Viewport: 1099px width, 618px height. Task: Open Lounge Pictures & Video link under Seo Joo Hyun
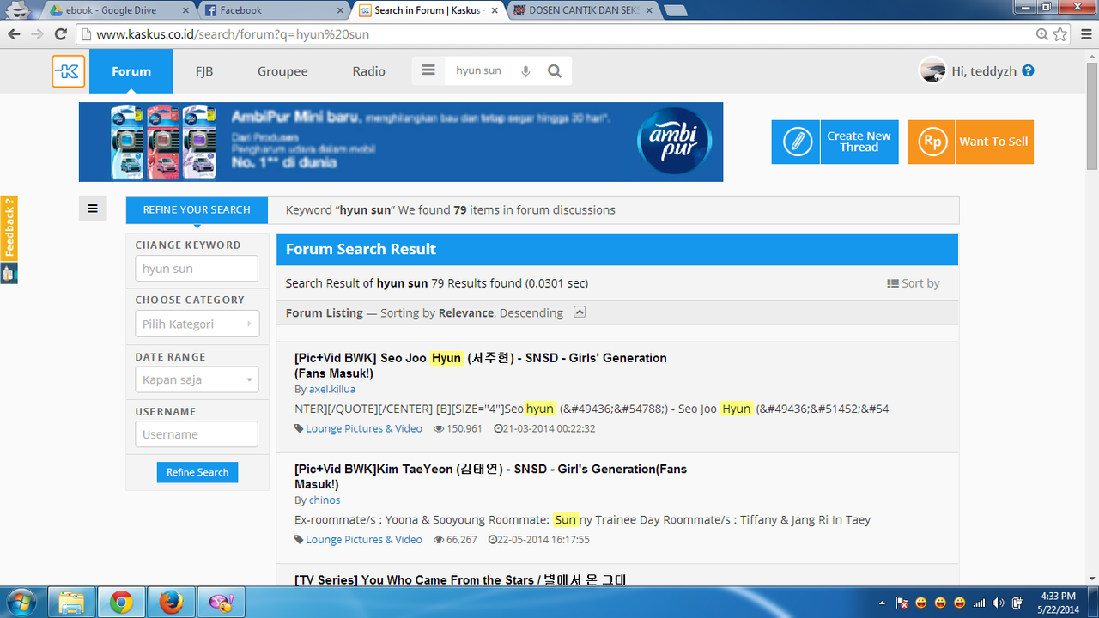click(364, 428)
